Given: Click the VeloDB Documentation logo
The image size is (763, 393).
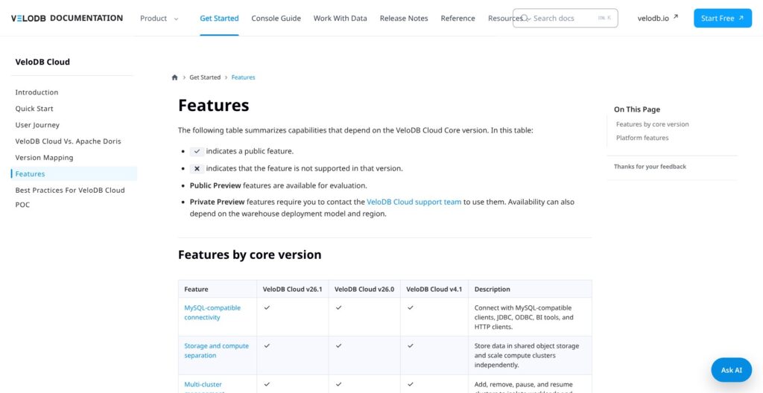Looking at the screenshot, I should pos(67,18).
